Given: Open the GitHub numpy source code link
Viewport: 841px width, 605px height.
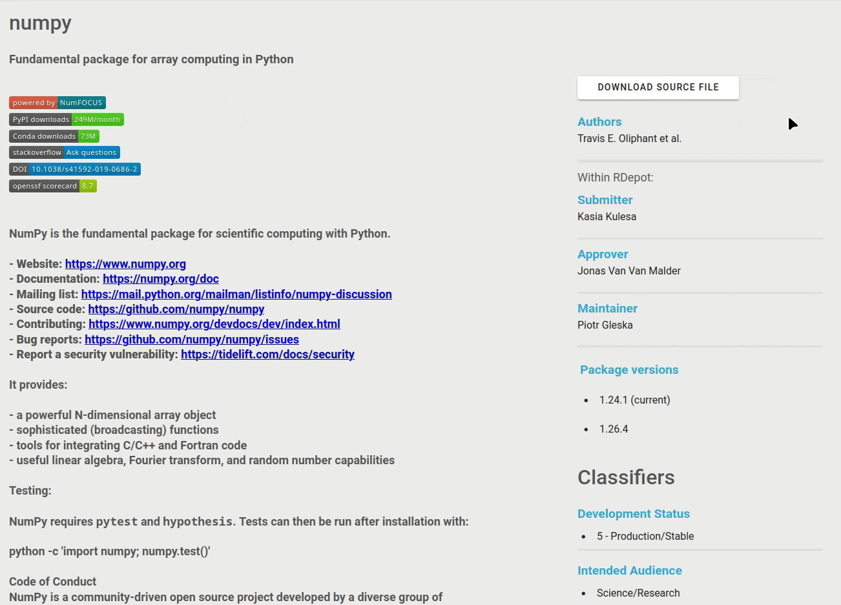Looking at the screenshot, I should pyautogui.click(x=176, y=309).
